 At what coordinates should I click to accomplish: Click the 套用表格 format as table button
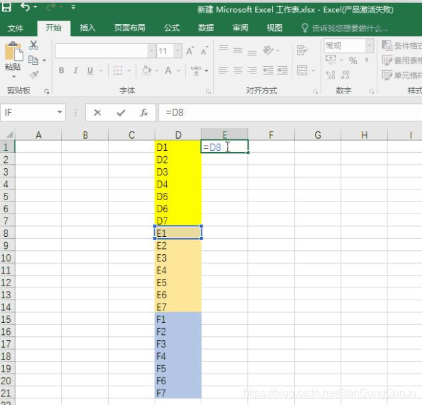401,60
